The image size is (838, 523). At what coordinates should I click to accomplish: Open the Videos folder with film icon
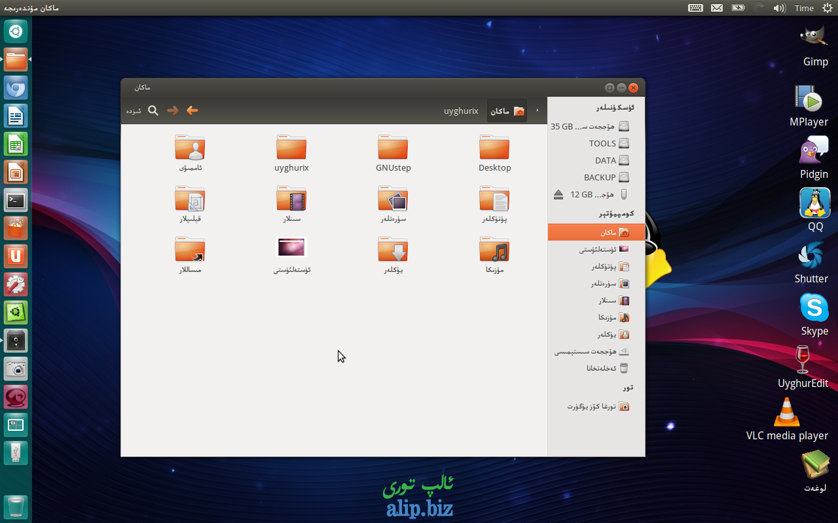tap(291, 205)
